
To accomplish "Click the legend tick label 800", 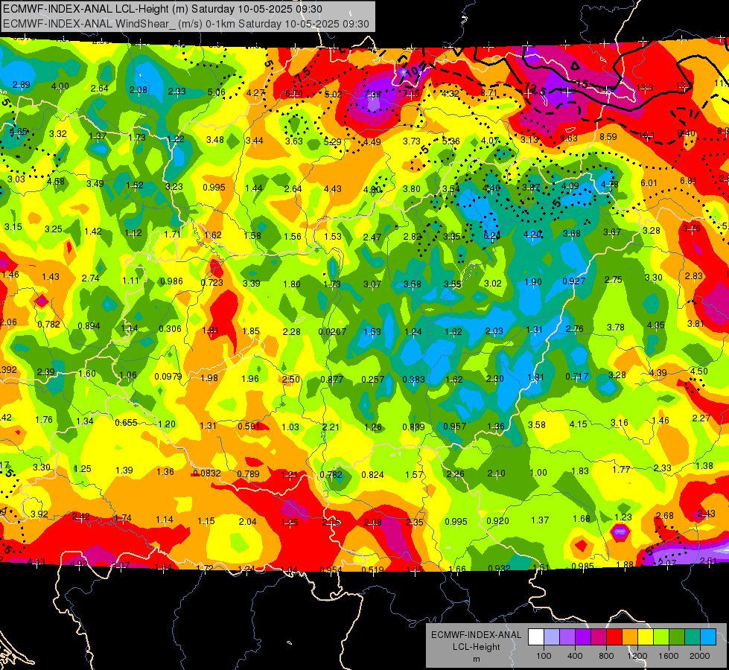I will pyautogui.click(x=606, y=656).
